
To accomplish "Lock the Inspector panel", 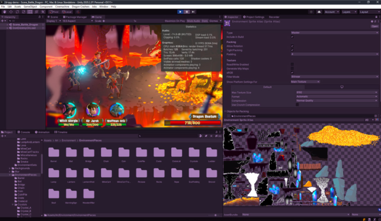I will tap(376, 17).
